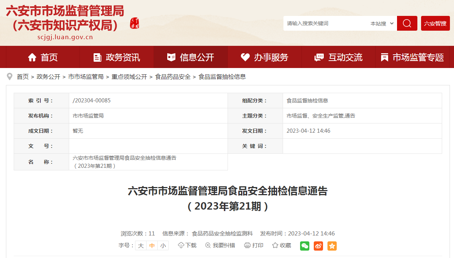Click the 市市场监管局 publisher cell
This screenshot has height=258, width=454.
pyautogui.click(x=88, y=116)
